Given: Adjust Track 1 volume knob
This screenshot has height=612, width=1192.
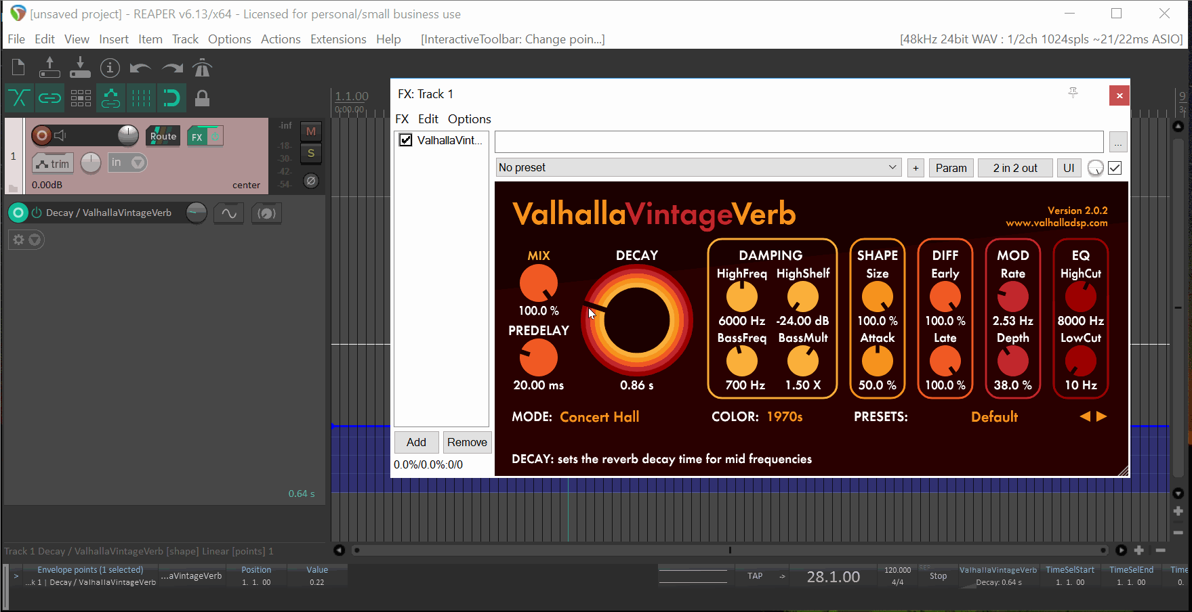Looking at the screenshot, I should [x=128, y=135].
